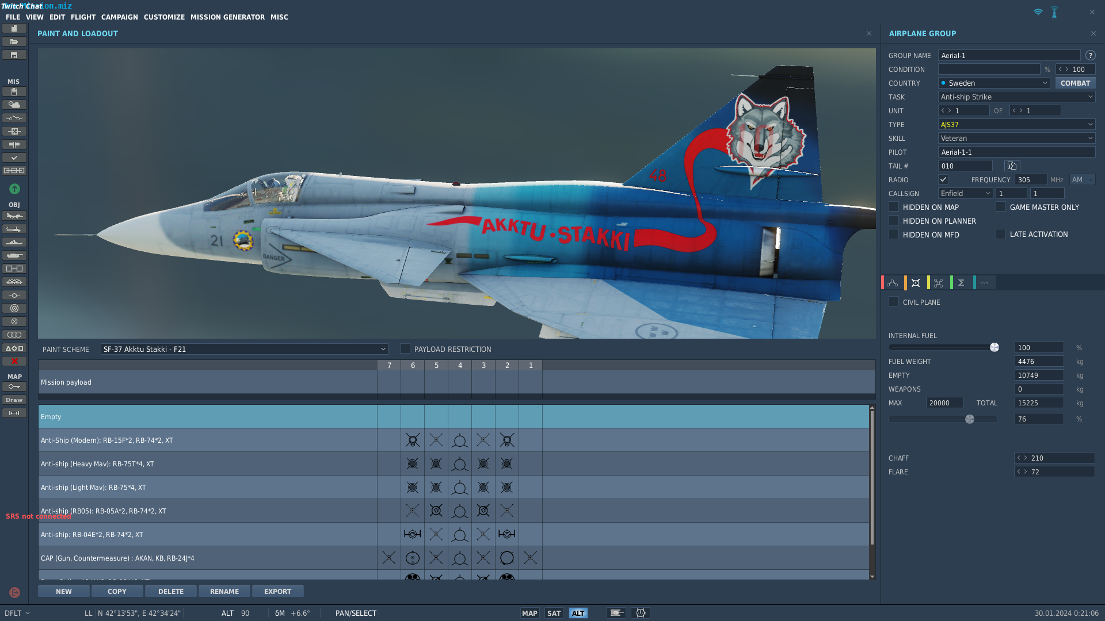This screenshot has width=1105, height=621.
Task: Enable HIDDEN ON MFD checkbox
Action: tap(894, 234)
